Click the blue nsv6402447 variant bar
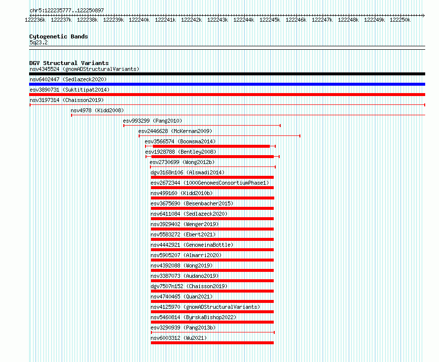 pyautogui.click(x=227, y=84)
